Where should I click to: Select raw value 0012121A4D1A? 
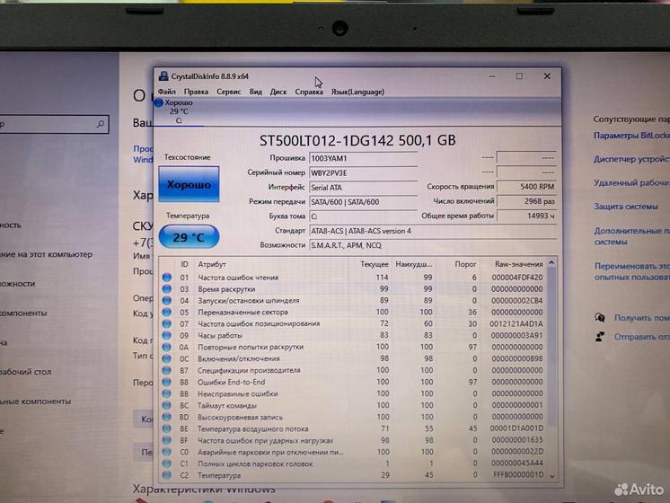click(516, 323)
